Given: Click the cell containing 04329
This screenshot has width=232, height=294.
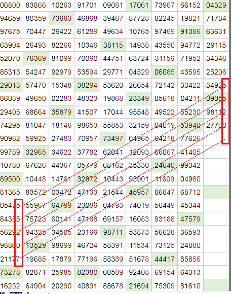Looking at the screenshot, I should pos(216,5).
